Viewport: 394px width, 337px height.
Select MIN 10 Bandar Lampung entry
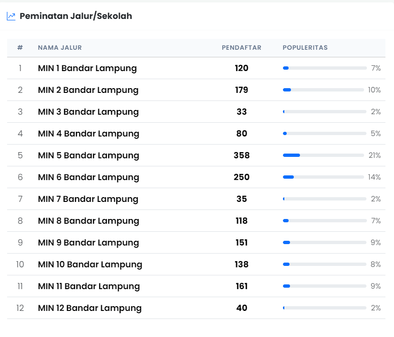tap(90, 264)
